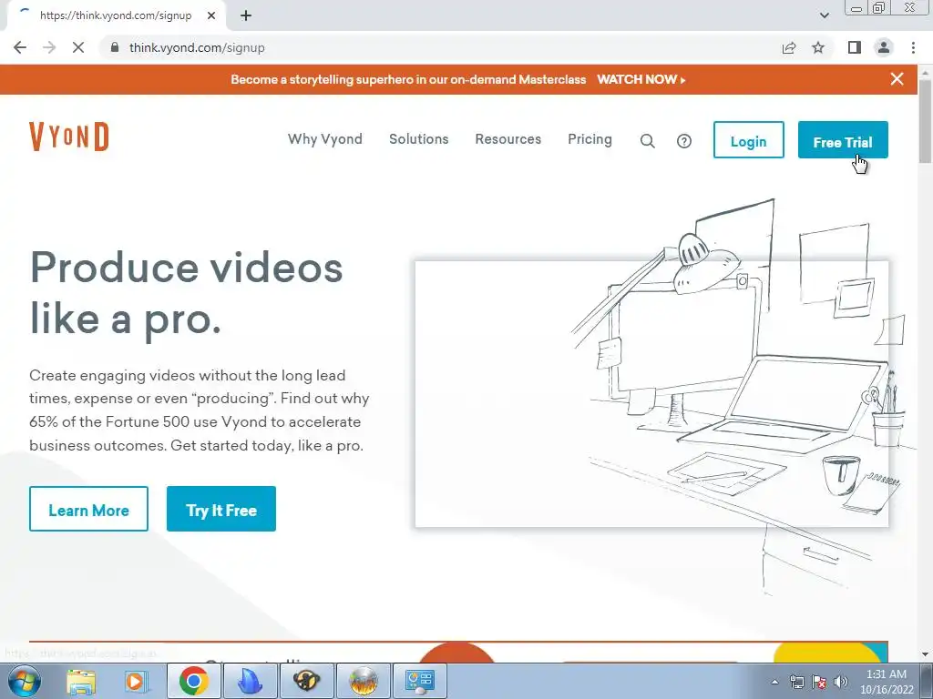Viewport: 933px width, 699px height.
Task: Click the share page icon
Action: coord(789,47)
